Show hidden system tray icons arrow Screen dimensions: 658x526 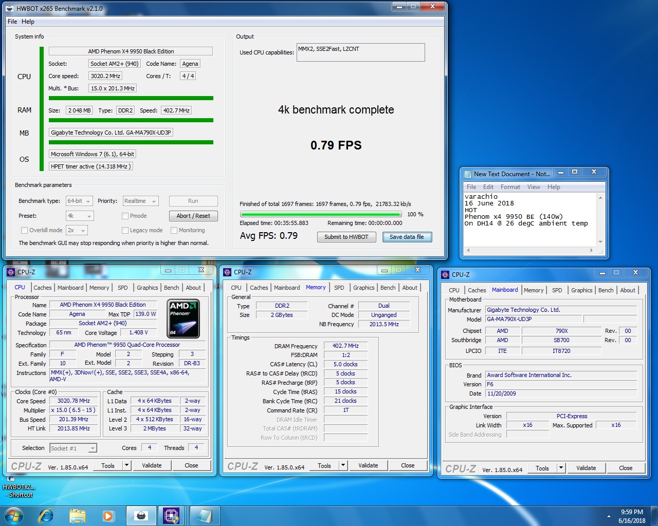point(609,516)
